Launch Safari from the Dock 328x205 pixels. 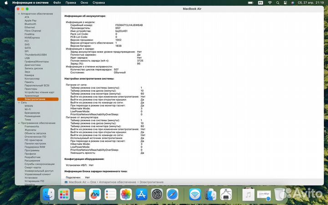pyautogui.click(x=173, y=195)
